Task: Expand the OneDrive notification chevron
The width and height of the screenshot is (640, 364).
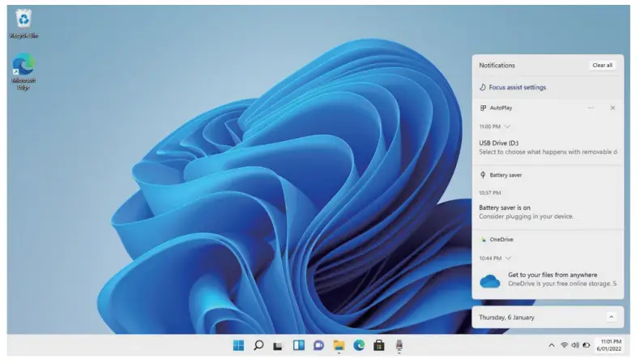Action: pyautogui.click(x=508, y=258)
